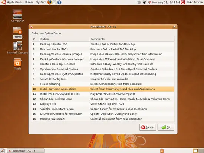The width and height of the screenshot is (204, 153).
Task: Select the House Cleaning option row
Action: tap(103, 84)
